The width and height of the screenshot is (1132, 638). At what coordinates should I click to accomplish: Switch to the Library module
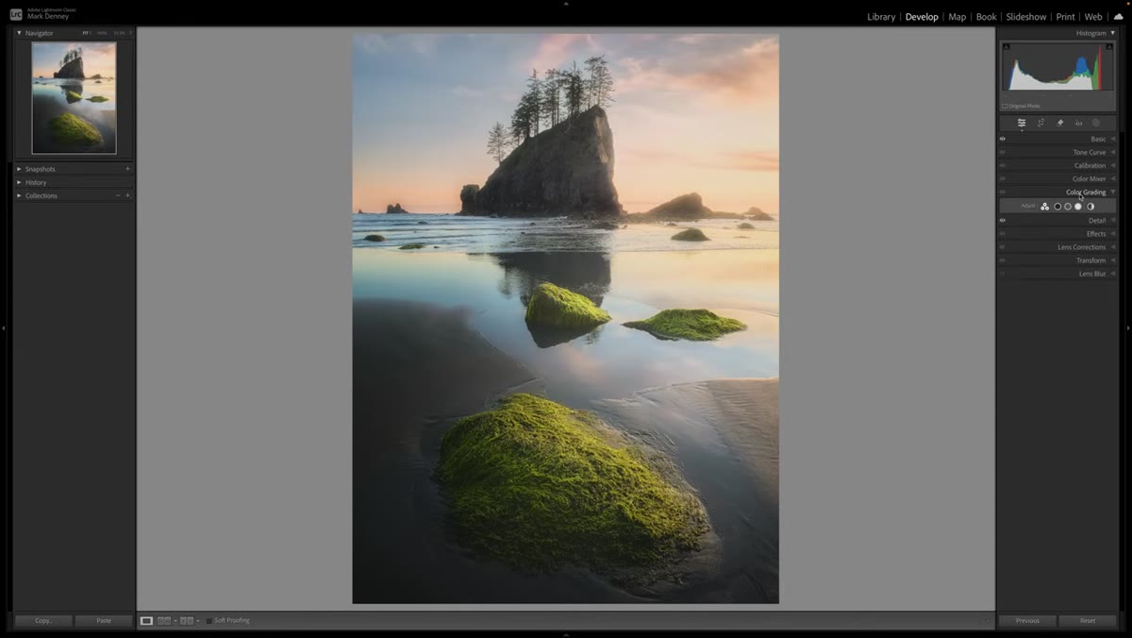(x=881, y=17)
